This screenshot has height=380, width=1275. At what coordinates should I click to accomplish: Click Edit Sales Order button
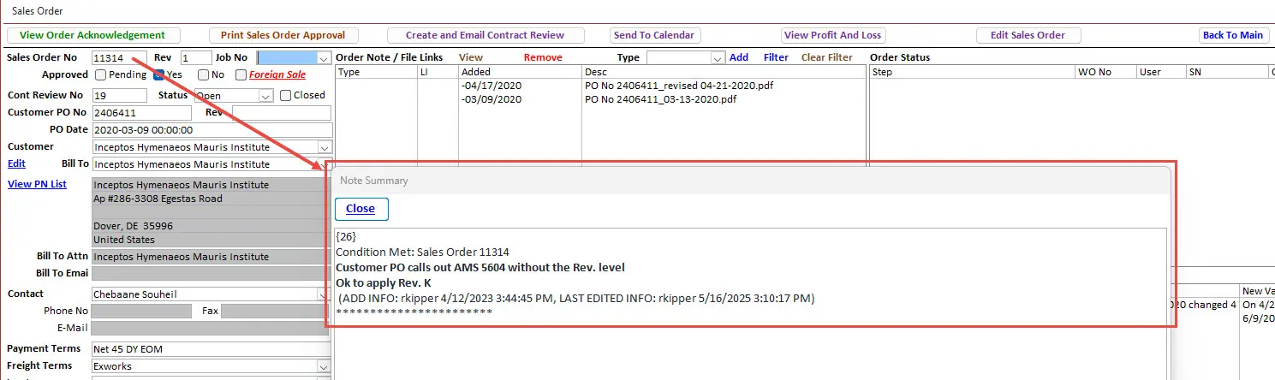click(1028, 35)
